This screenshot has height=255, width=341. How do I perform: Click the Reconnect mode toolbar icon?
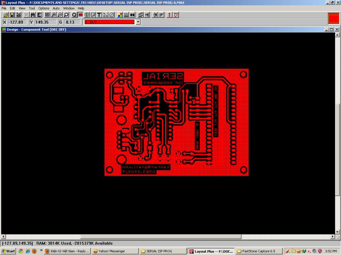(133, 15)
